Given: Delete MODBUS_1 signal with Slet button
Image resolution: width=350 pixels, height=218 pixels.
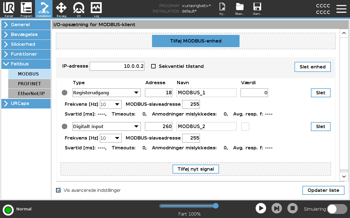Looking at the screenshot, I should 321,93.
